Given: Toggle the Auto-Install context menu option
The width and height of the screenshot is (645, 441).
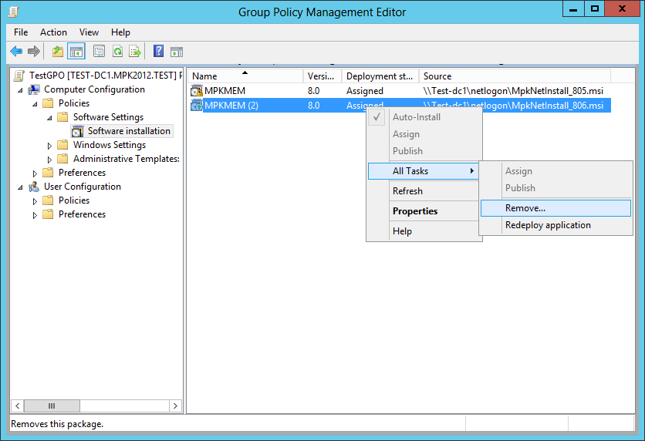Looking at the screenshot, I should point(423,117).
